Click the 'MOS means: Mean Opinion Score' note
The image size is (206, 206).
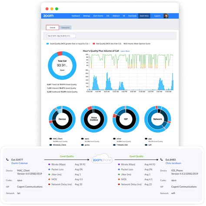(137, 43)
